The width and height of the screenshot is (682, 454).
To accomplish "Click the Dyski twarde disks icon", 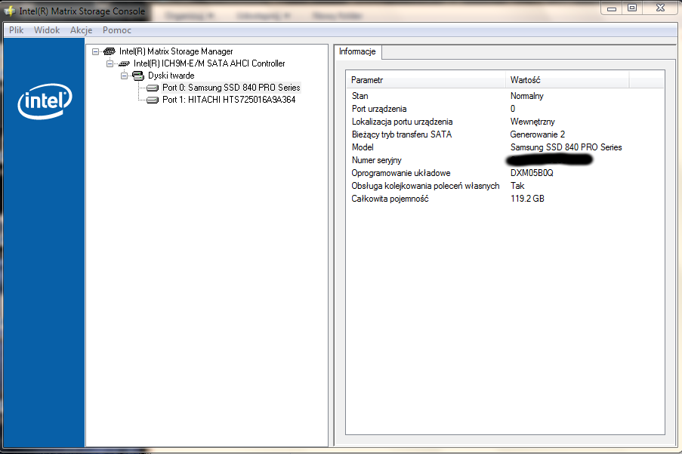I will (138, 76).
